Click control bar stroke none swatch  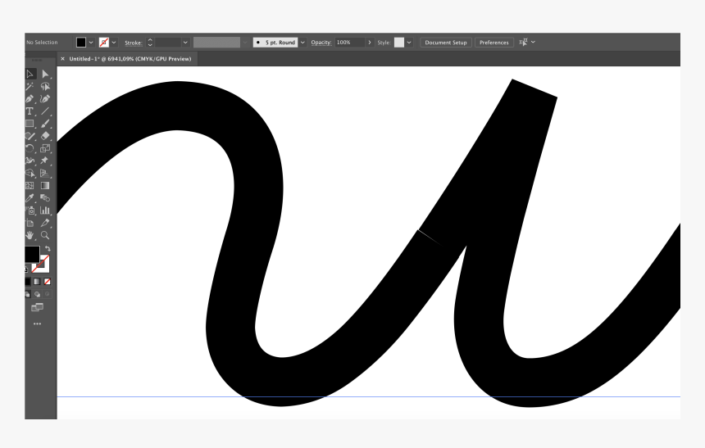coord(104,43)
